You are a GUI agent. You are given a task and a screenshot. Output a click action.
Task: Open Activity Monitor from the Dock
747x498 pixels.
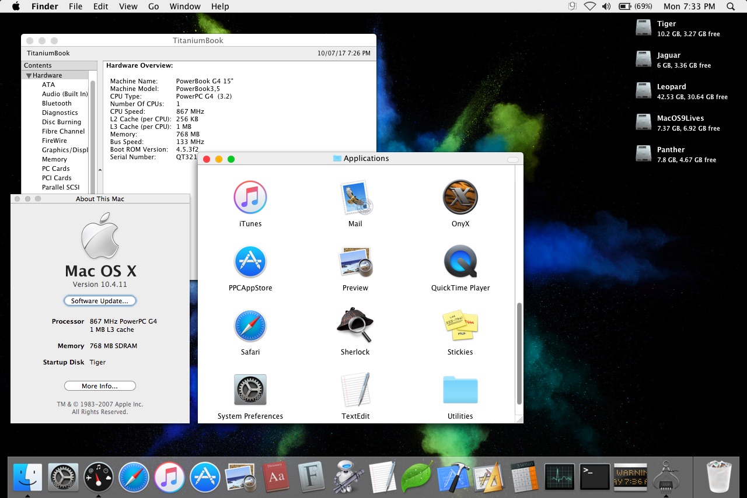pyautogui.click(x=560, y=477)
